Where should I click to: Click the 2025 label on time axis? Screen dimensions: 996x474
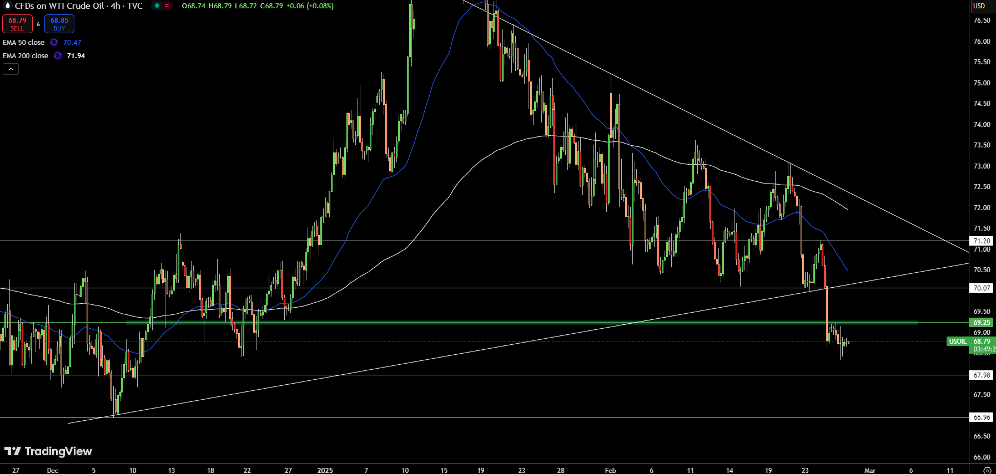325,470
